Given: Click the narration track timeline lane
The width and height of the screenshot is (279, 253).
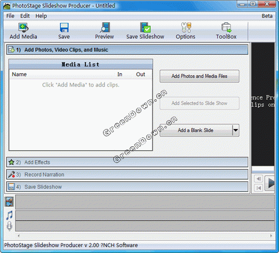Looking at the screenshot, I should tap(145, 226).
